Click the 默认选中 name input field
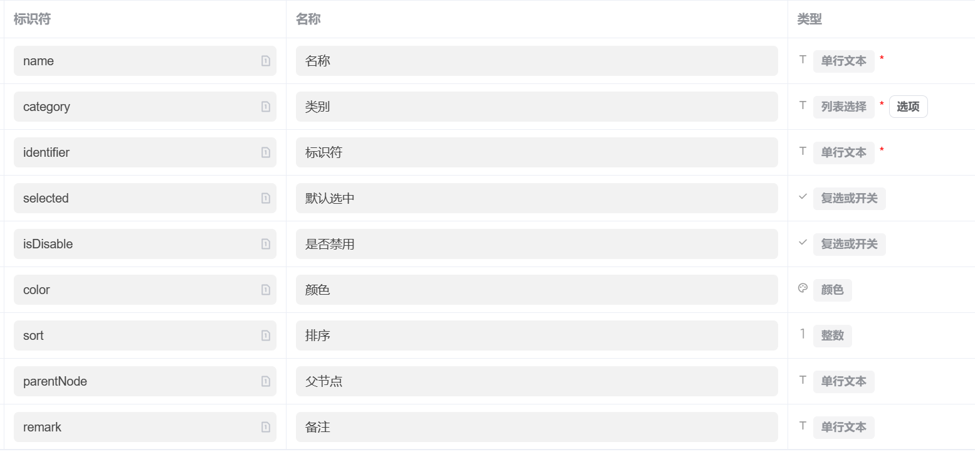The height and width of the screenshot is (454, 975). point(537,198)
